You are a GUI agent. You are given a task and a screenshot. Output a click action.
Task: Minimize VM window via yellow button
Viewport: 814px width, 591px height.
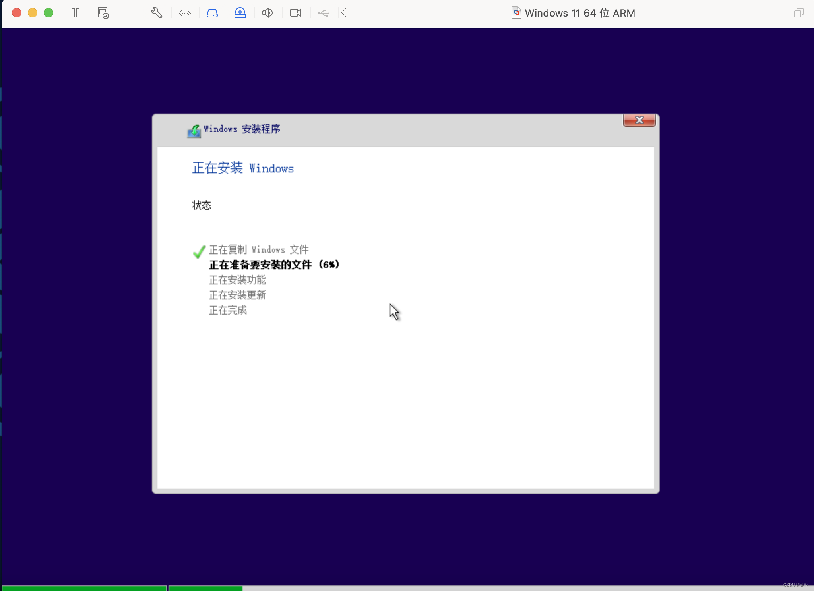tap(33, 13)
